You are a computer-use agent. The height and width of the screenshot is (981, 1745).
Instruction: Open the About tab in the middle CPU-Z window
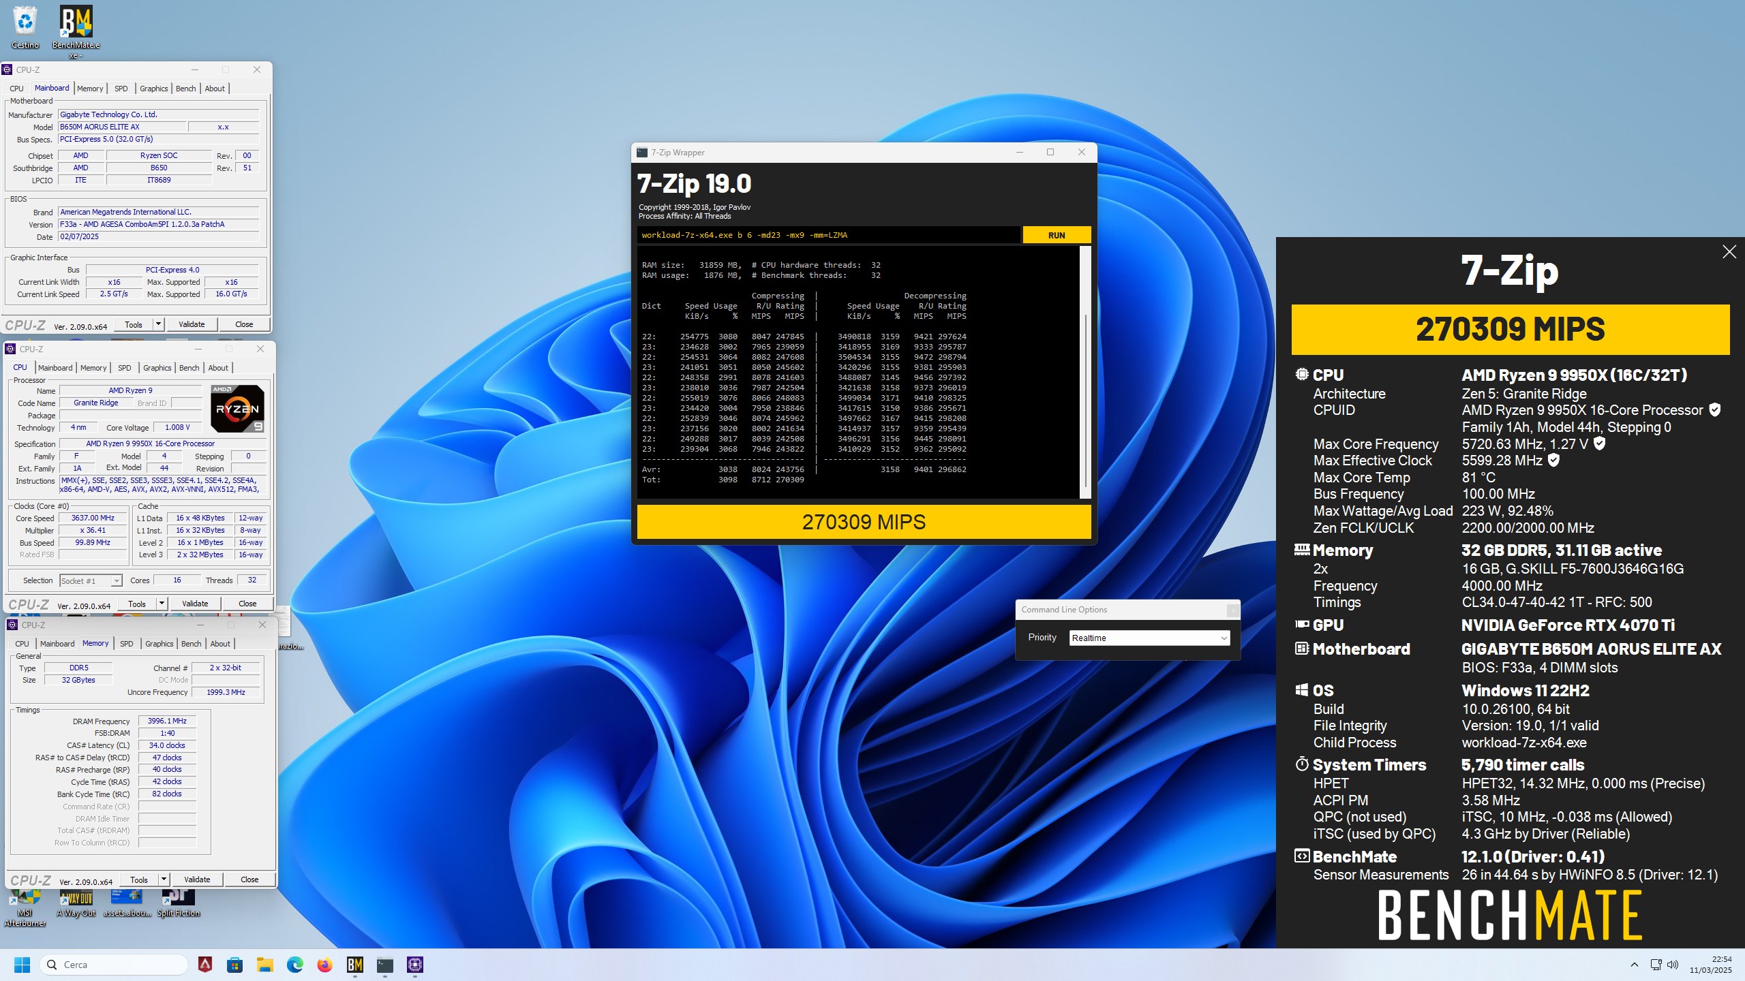pos(218,368)
